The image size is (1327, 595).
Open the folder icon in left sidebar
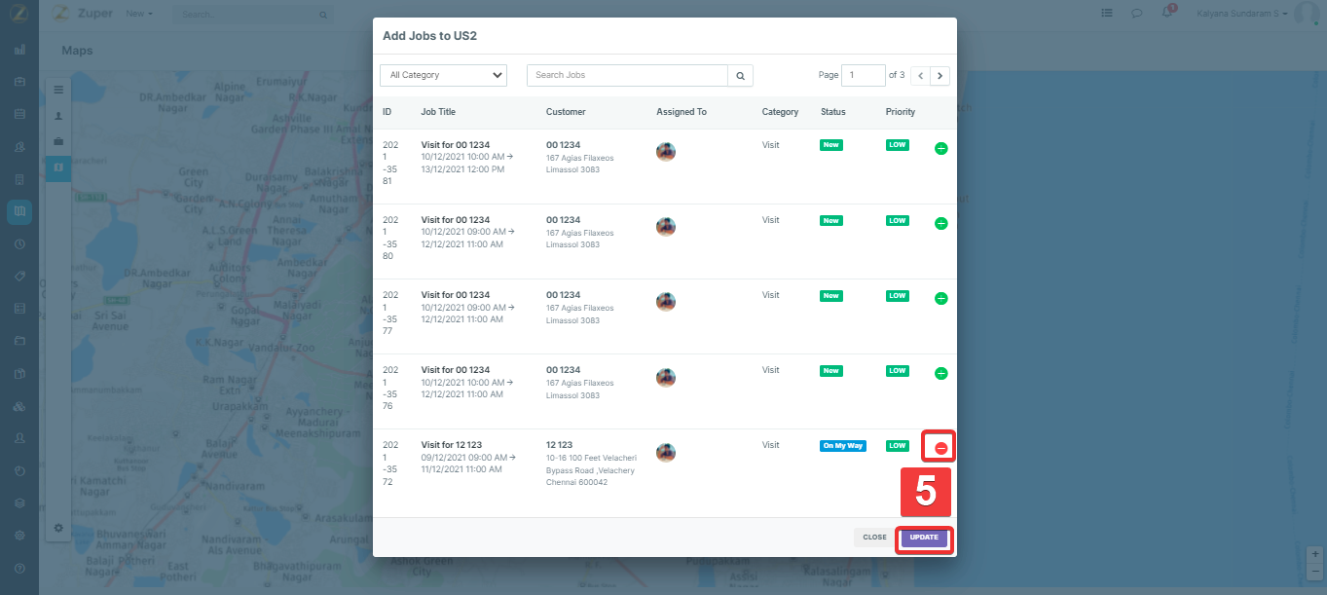(x=19, y=341)
